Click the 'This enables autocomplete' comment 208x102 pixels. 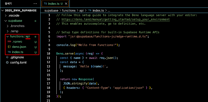[x=101, y=24]
